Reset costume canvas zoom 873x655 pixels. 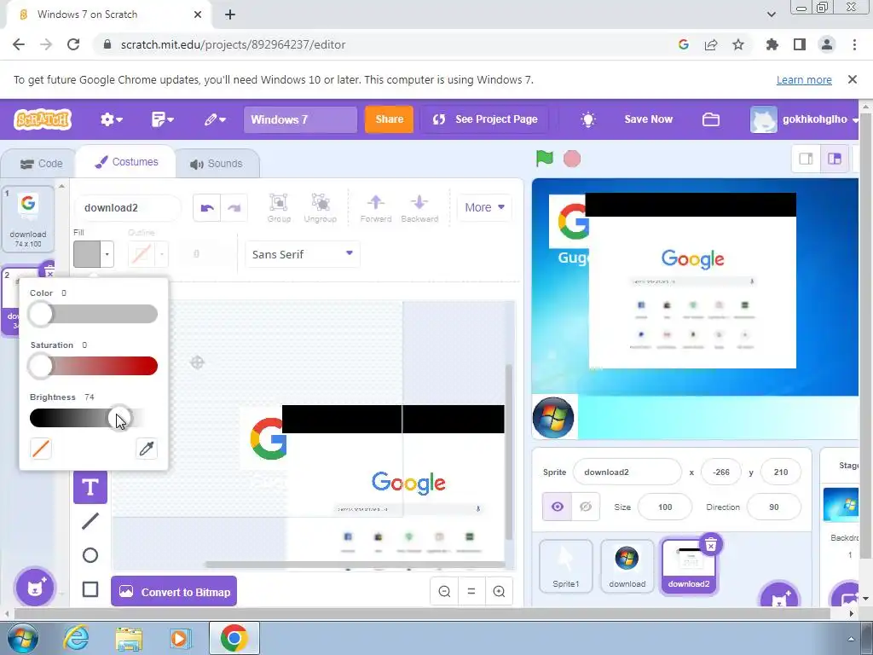point(471,592)
